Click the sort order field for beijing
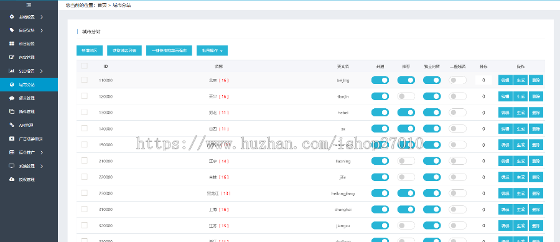 [x=483, y=80]
